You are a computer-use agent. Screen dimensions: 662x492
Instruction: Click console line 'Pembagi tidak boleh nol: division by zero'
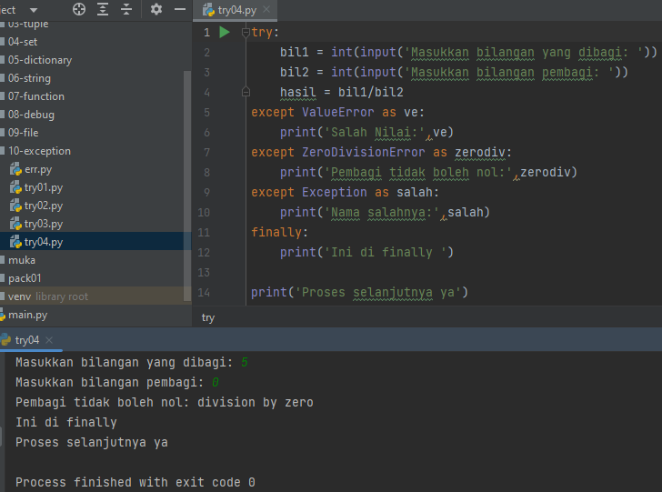165,403
